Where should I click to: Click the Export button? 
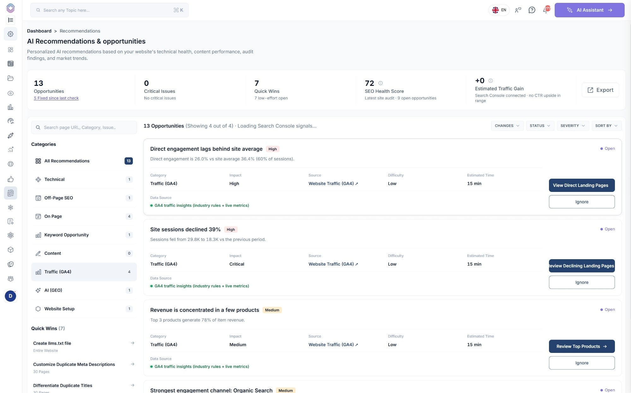pyautogui.click(x=600, y=90)
